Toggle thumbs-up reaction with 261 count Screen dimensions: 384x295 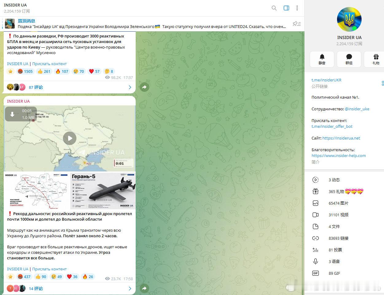44,71
